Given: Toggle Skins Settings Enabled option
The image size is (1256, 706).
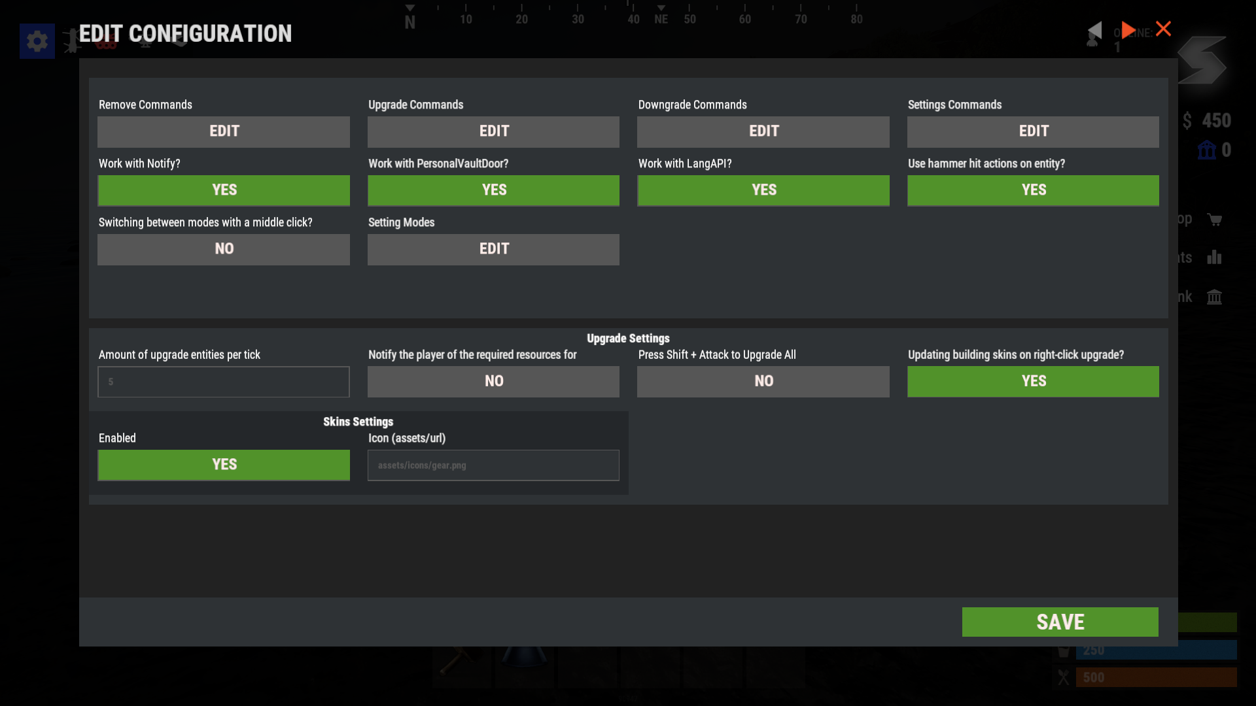Looking at the screenshot, I should [x=224, y=465].
